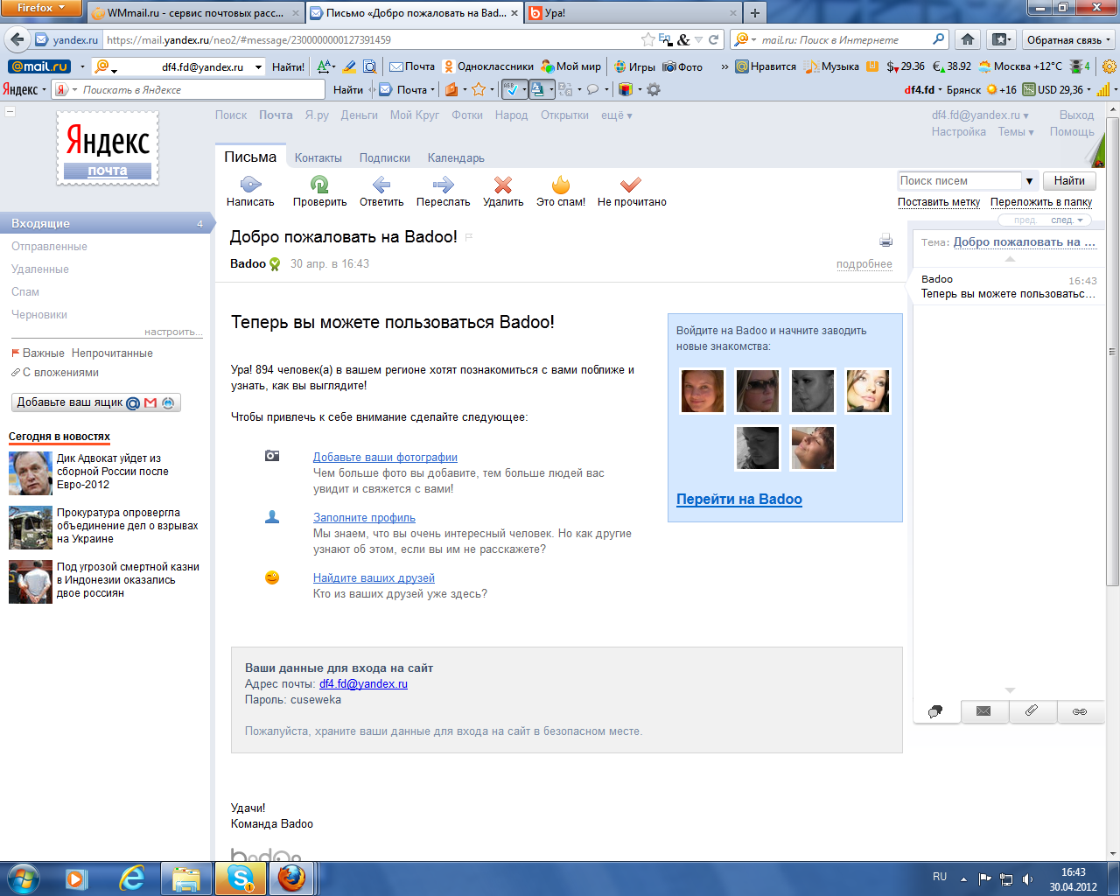Click the Одноклассники toolbar icon
The width and height of the screenshot is (1120, 896).
coord(449,66)
